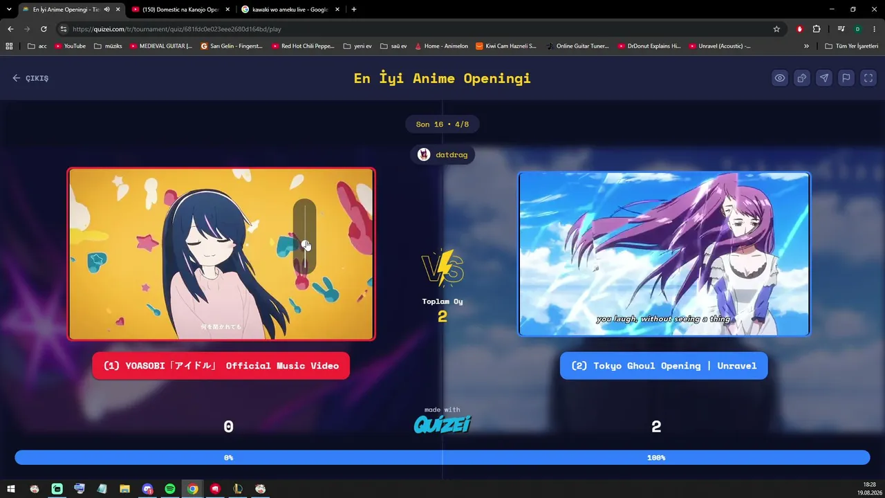885x498 pixels.
Task: Click the quizei.com address bar URL
Action: (176, 29)
